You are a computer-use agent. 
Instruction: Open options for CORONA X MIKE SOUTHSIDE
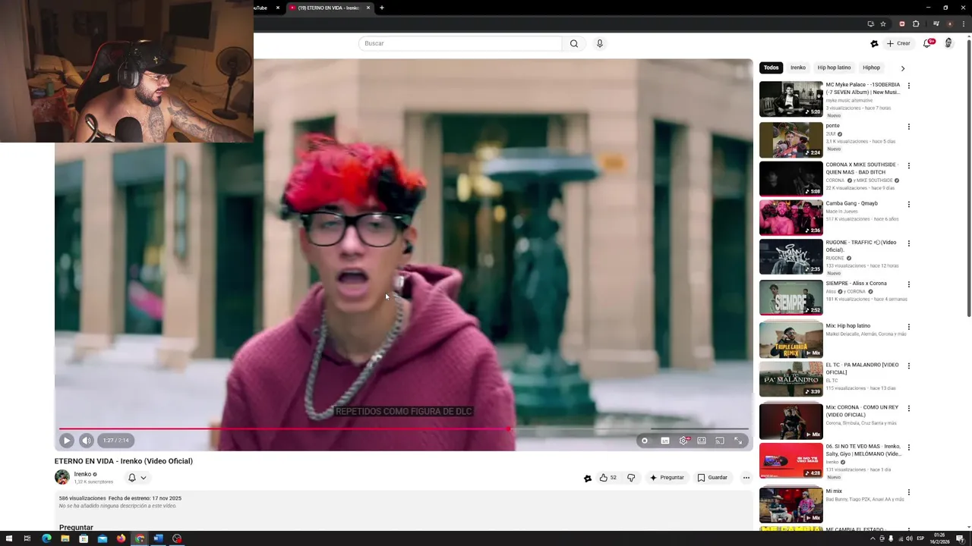(909, 165)
